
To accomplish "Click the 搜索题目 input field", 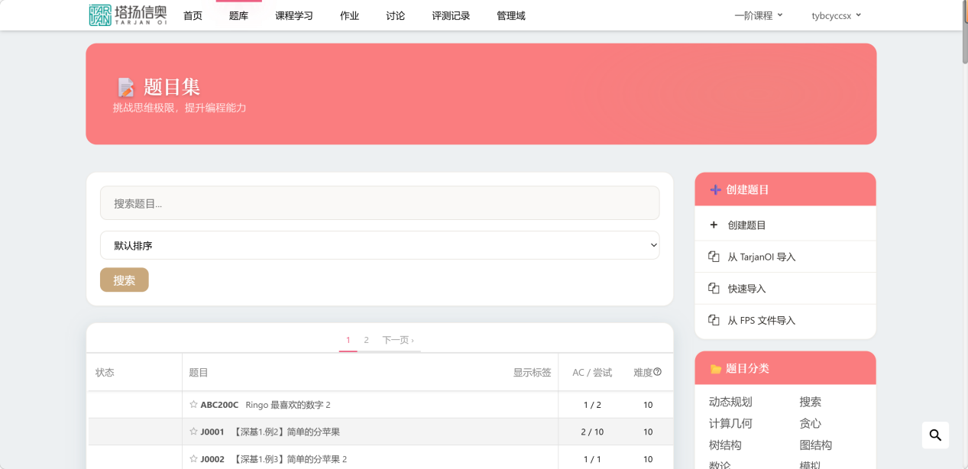I will 379,203.
